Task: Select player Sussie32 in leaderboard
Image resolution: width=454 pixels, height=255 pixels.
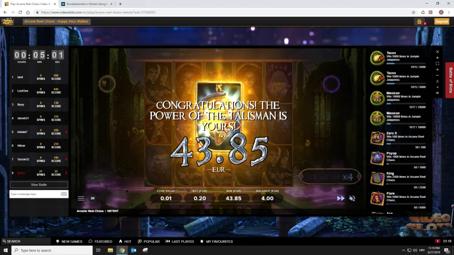Action: 23,159
